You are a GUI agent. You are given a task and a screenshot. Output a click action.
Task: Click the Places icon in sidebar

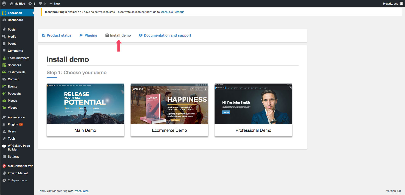(4, 101)
